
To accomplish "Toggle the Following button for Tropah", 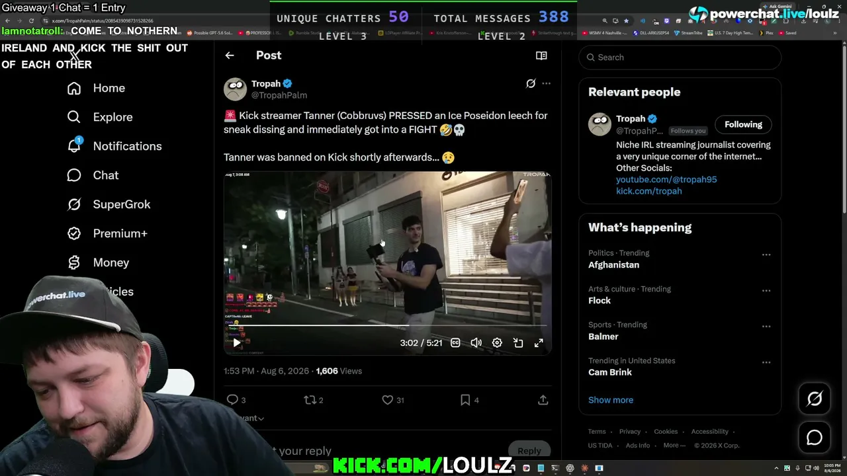I will click(x=743, y=124).
